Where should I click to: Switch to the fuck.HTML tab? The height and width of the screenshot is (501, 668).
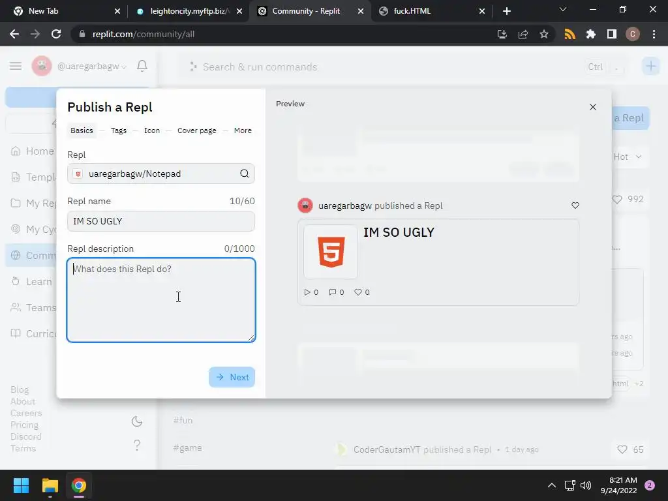point(431,11)
